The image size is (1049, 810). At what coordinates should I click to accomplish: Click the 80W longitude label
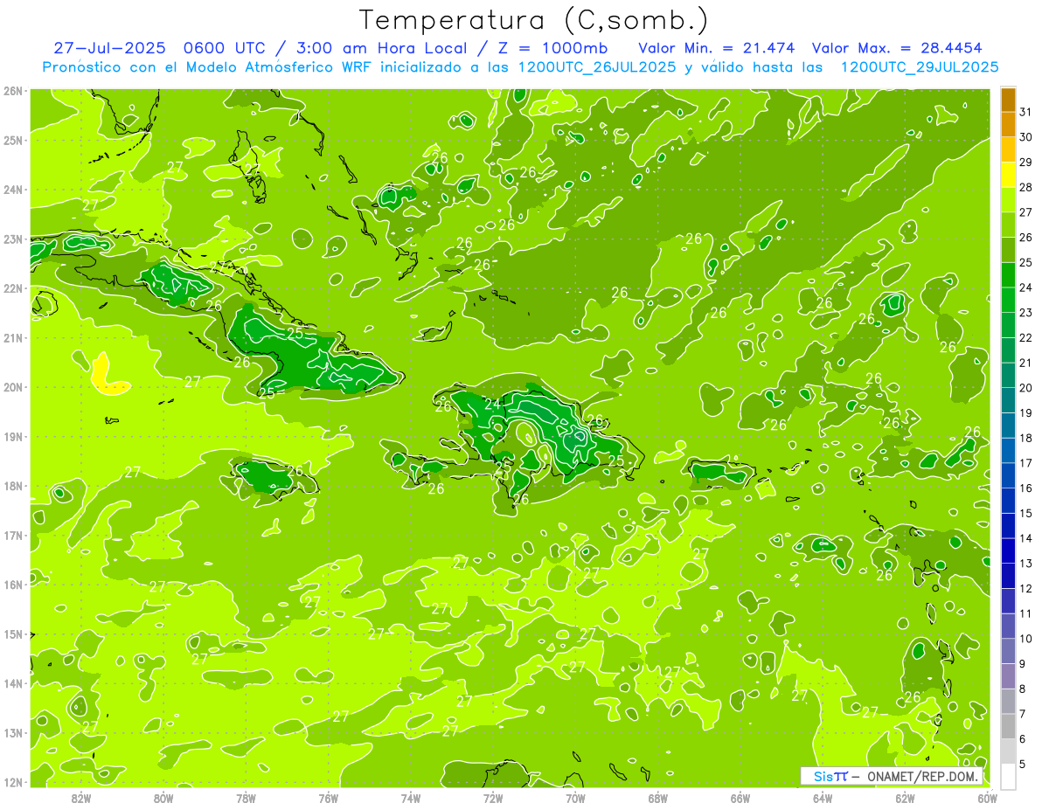[163, 798]
